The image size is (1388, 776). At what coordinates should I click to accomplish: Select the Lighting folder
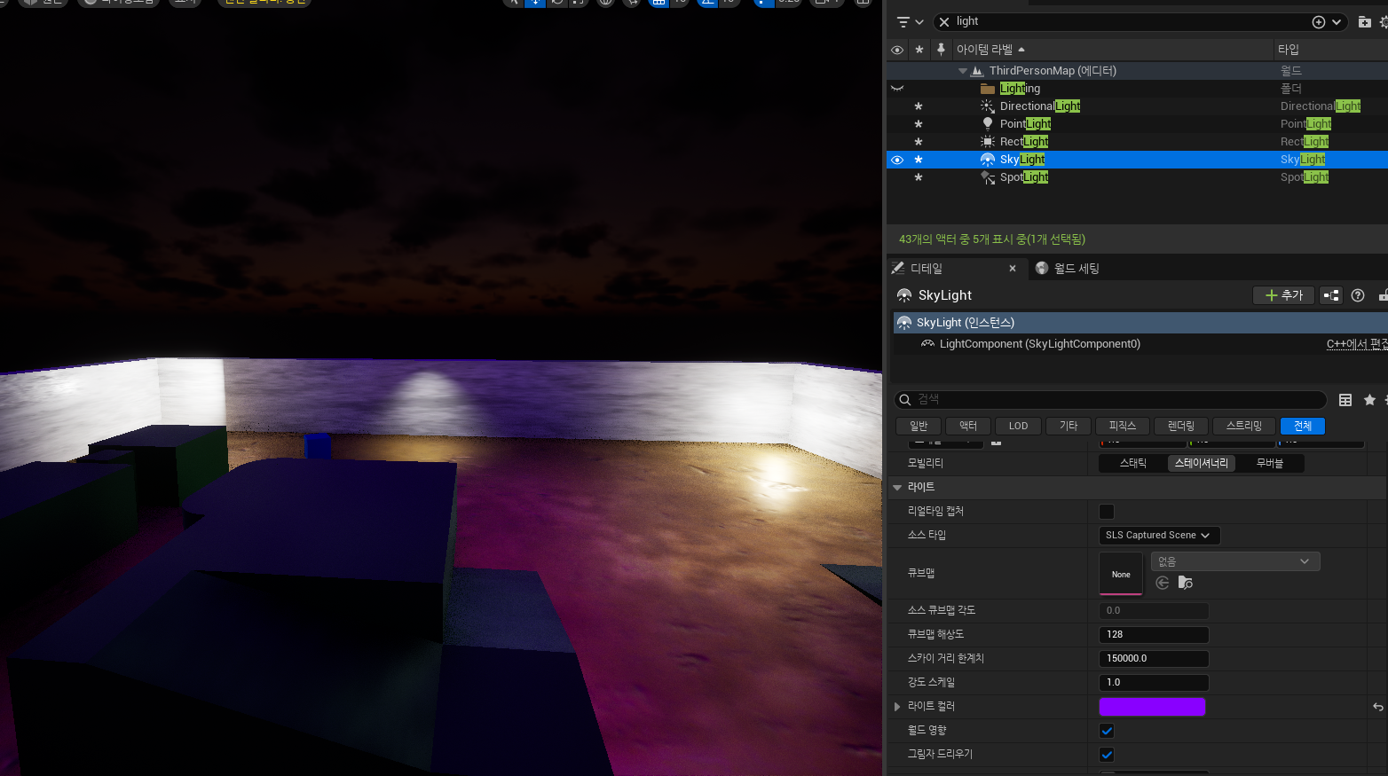click(x=1020, y=89)
